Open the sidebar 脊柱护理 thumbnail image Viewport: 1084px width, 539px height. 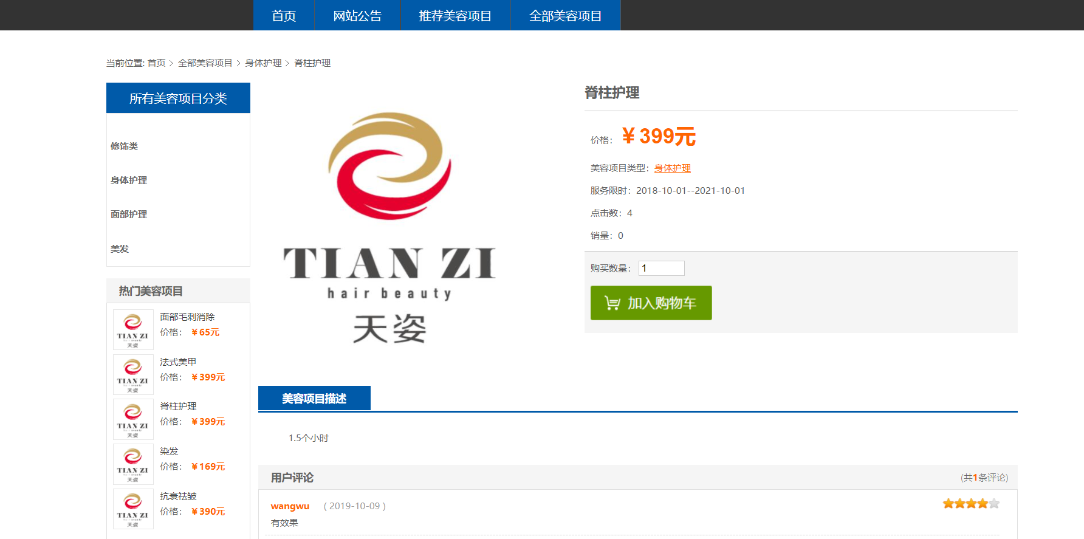point(133,419)
